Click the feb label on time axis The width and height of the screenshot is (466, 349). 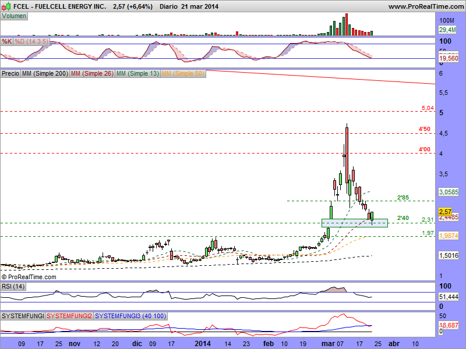click(269, 344)
